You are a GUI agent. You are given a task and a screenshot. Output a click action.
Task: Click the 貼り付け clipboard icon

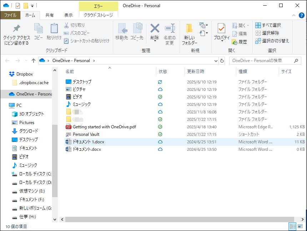click(x=54, y=29)
